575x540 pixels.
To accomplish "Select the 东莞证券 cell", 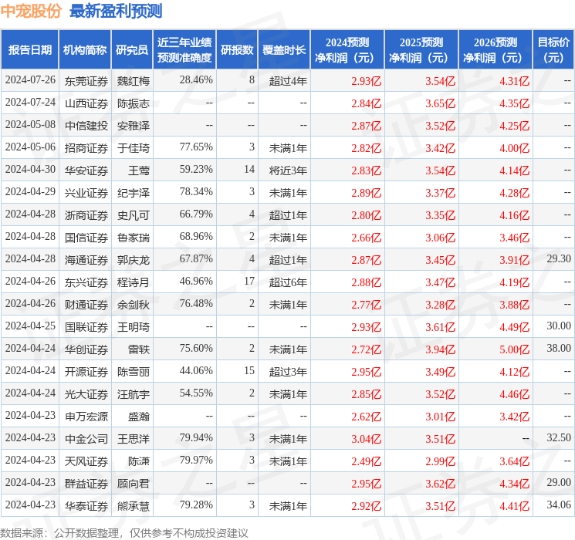I will (x=86, y=81).
